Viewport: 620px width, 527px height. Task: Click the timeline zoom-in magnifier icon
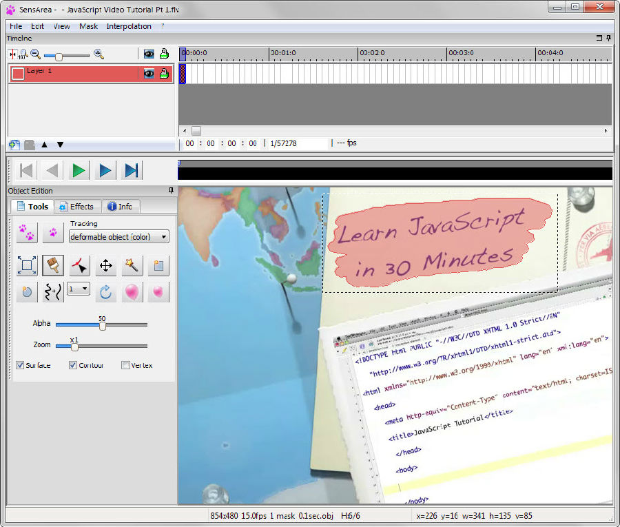click(x=99, y=54)
